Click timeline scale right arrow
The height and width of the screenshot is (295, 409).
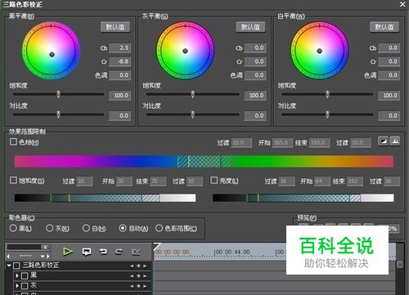pos(48,257)
